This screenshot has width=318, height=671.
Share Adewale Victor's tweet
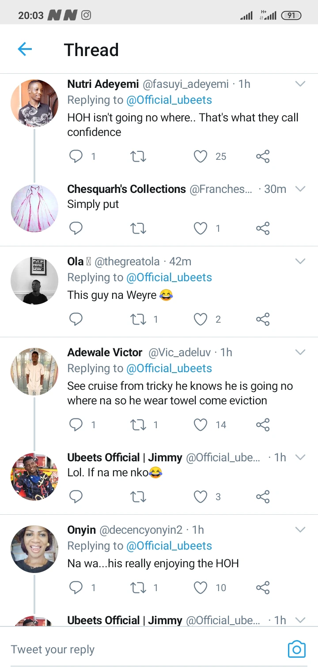(x=263, y=425)
